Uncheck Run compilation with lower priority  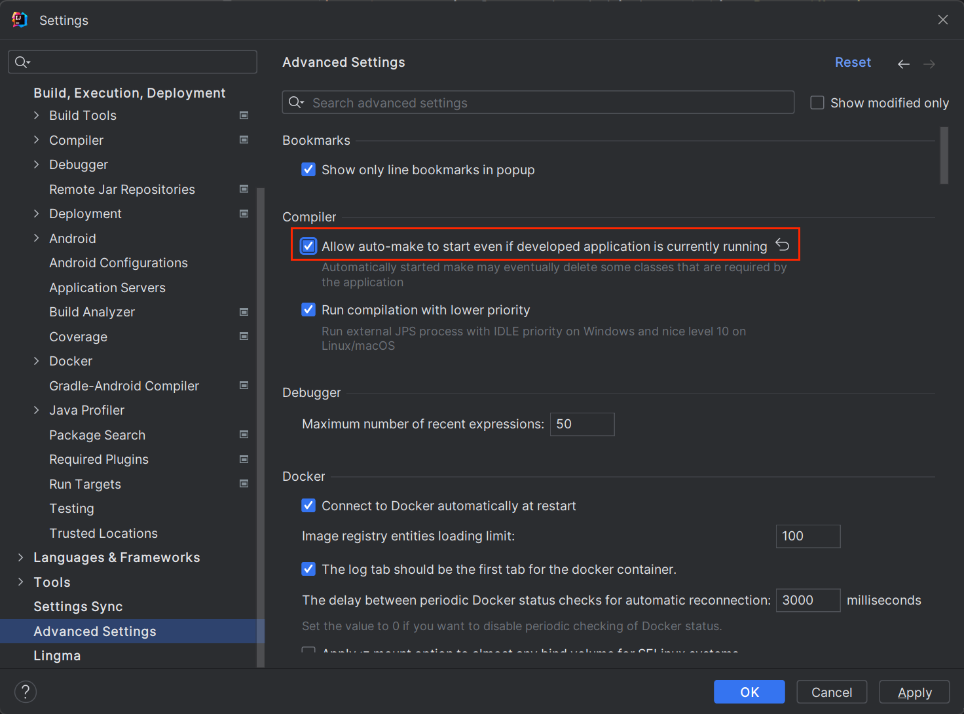[x=308, y=310]
